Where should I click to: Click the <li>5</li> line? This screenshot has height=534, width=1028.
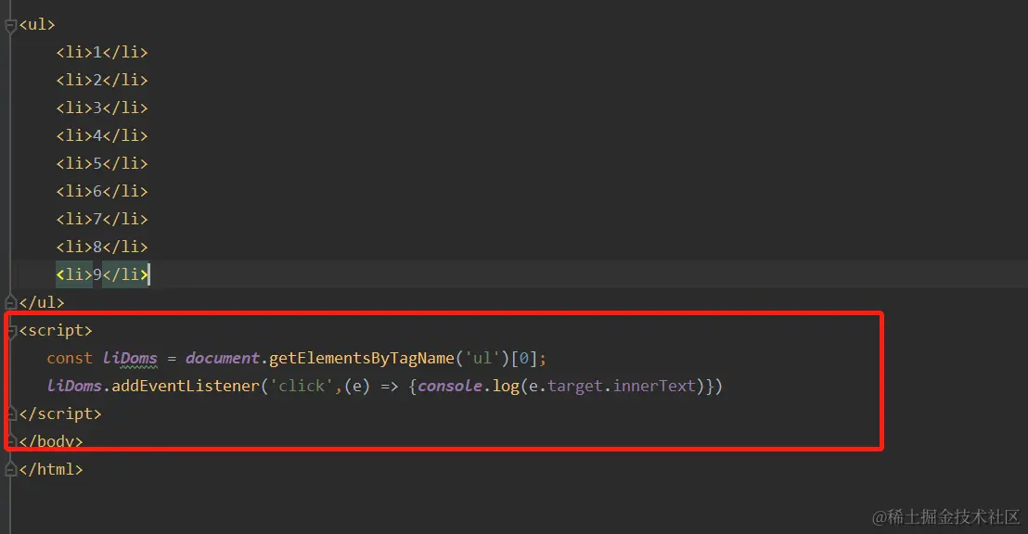102,163
